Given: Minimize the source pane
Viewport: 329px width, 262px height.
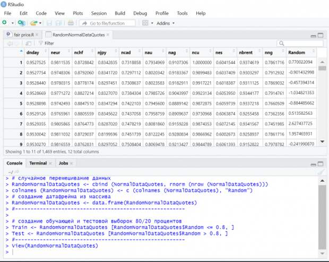Looking at the screenshot, I should point(313,36).
